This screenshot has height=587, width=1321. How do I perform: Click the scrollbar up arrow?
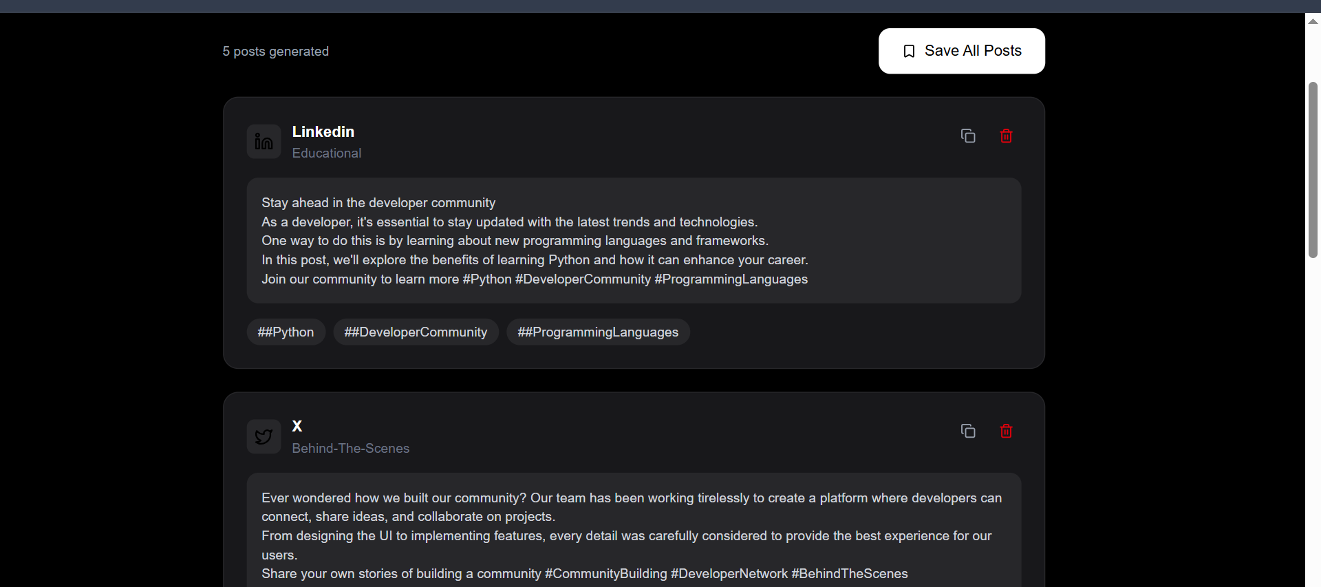pos(1313,21)
